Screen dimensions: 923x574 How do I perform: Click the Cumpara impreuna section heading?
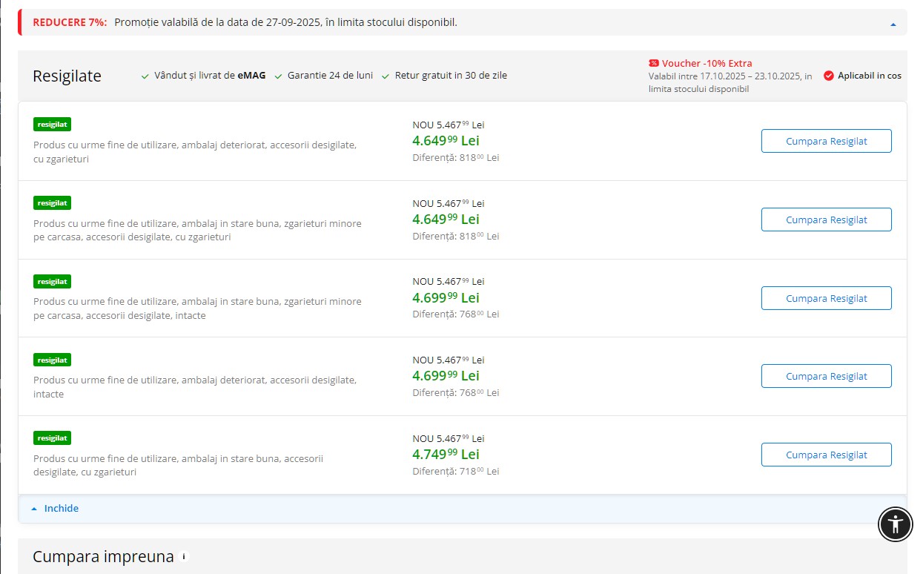pos(103,556)
